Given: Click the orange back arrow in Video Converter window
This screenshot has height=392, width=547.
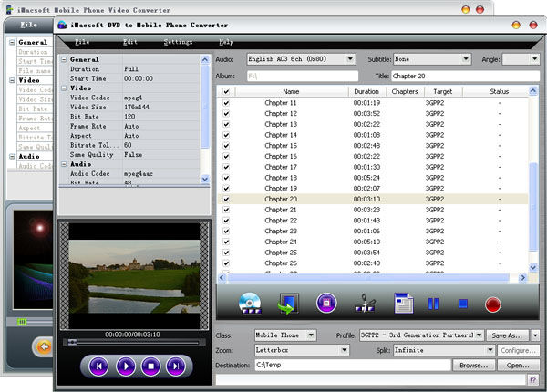Looking at the screenshot, I should [44, 347].
